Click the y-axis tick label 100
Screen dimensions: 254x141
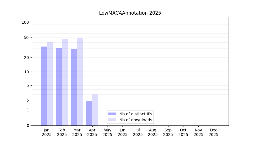(x=25, y=22)
